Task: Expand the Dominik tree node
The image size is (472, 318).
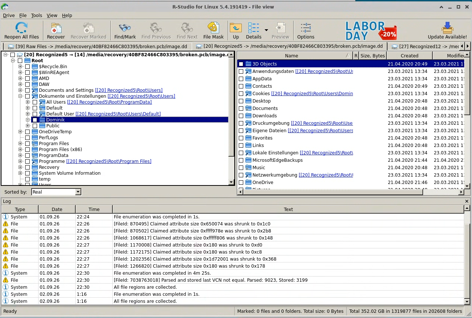Action: pos(28,120)
